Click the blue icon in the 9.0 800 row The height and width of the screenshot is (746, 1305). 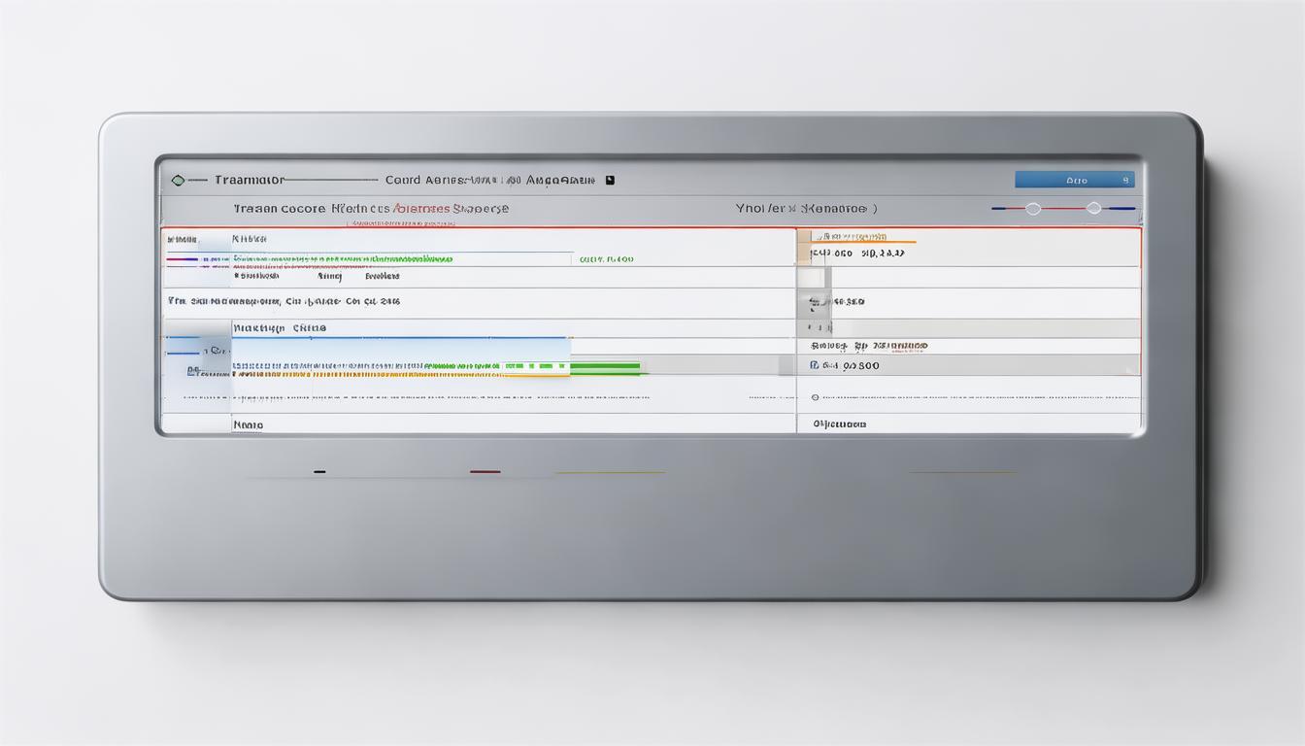coord(814,366)
